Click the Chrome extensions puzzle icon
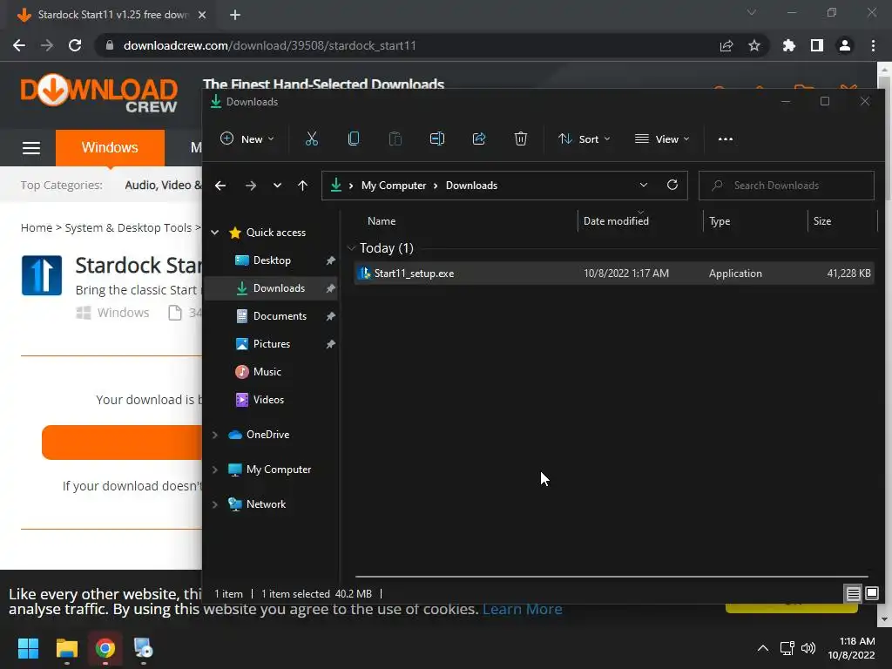 [x=789, y=45]
